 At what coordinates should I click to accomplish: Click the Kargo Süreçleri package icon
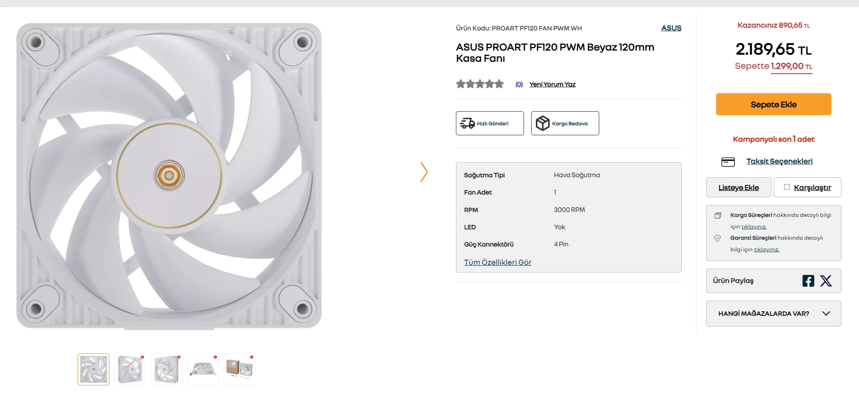click(x=718, y=215)
